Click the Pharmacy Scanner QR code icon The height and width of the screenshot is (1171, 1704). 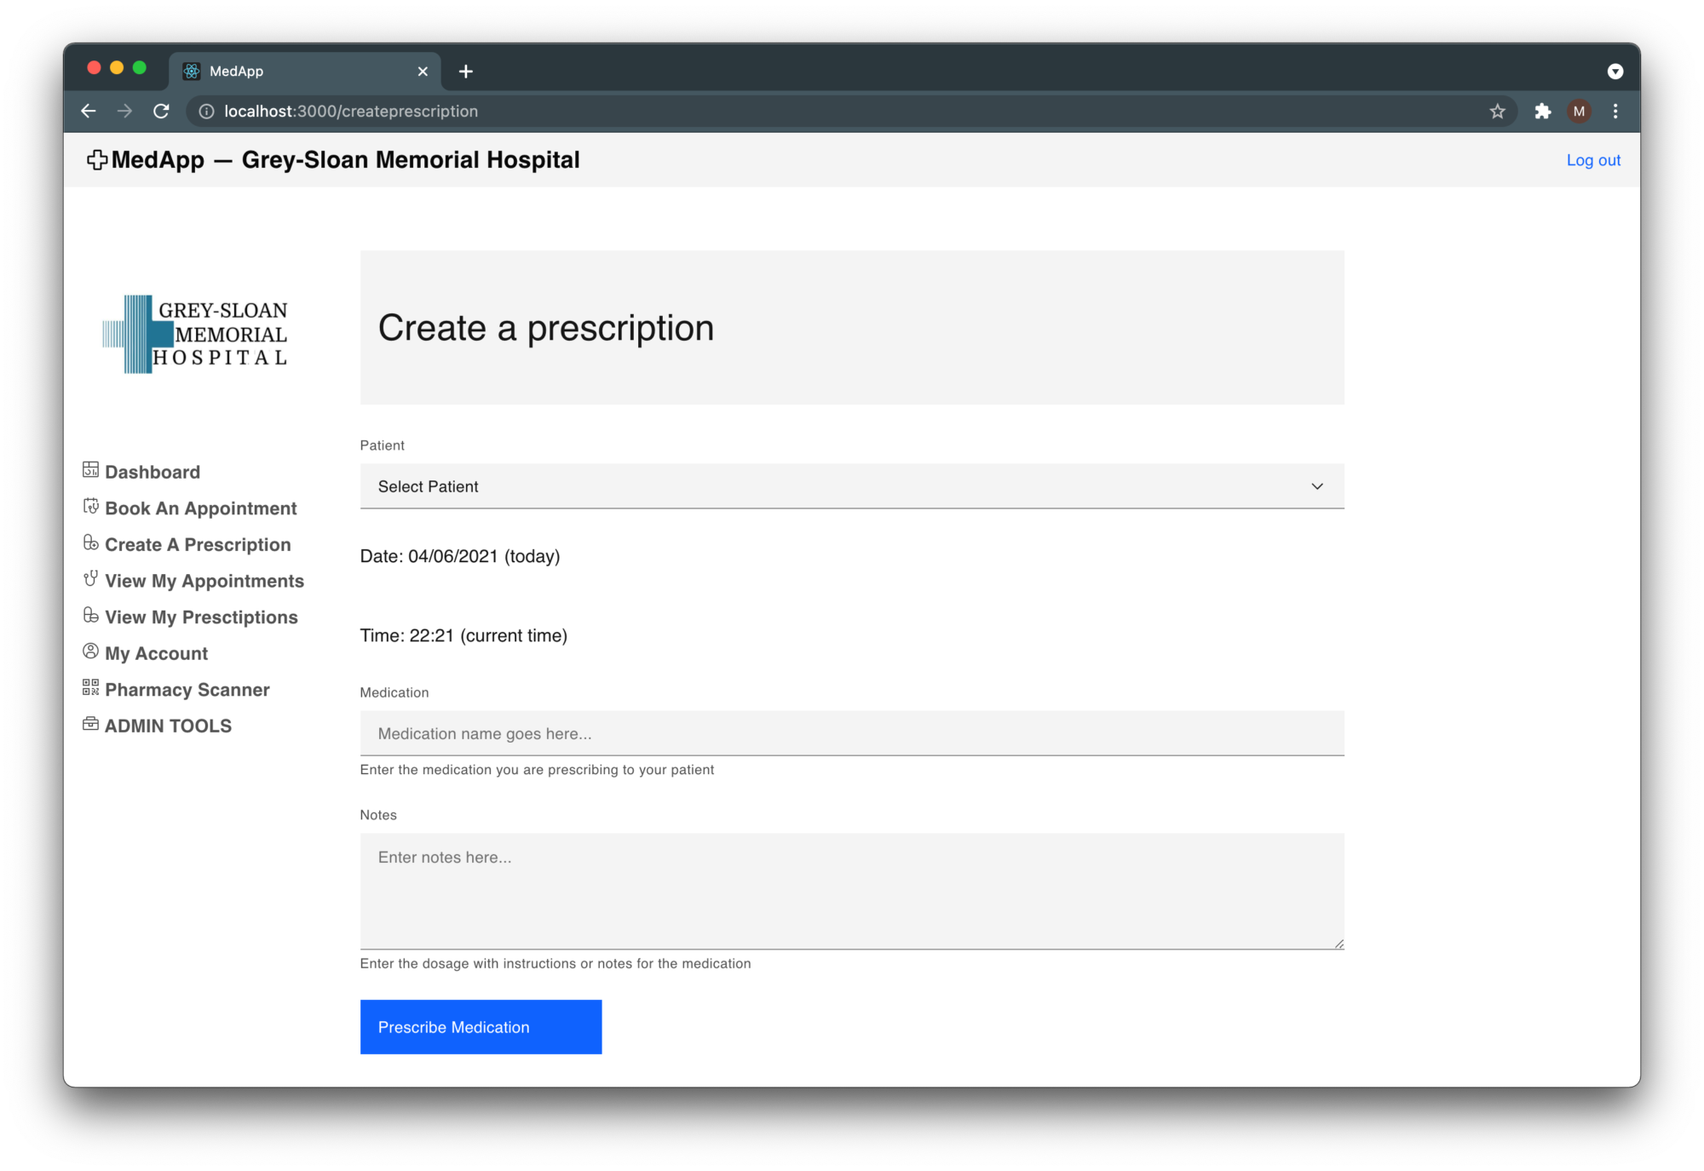click(x=90, y=687)
